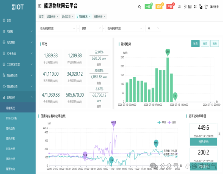This screenshot has height=175, width=224.
Task: Expand 电力集抄 sidebar menu
Action: pyautogui.click(x=18, y=42)
